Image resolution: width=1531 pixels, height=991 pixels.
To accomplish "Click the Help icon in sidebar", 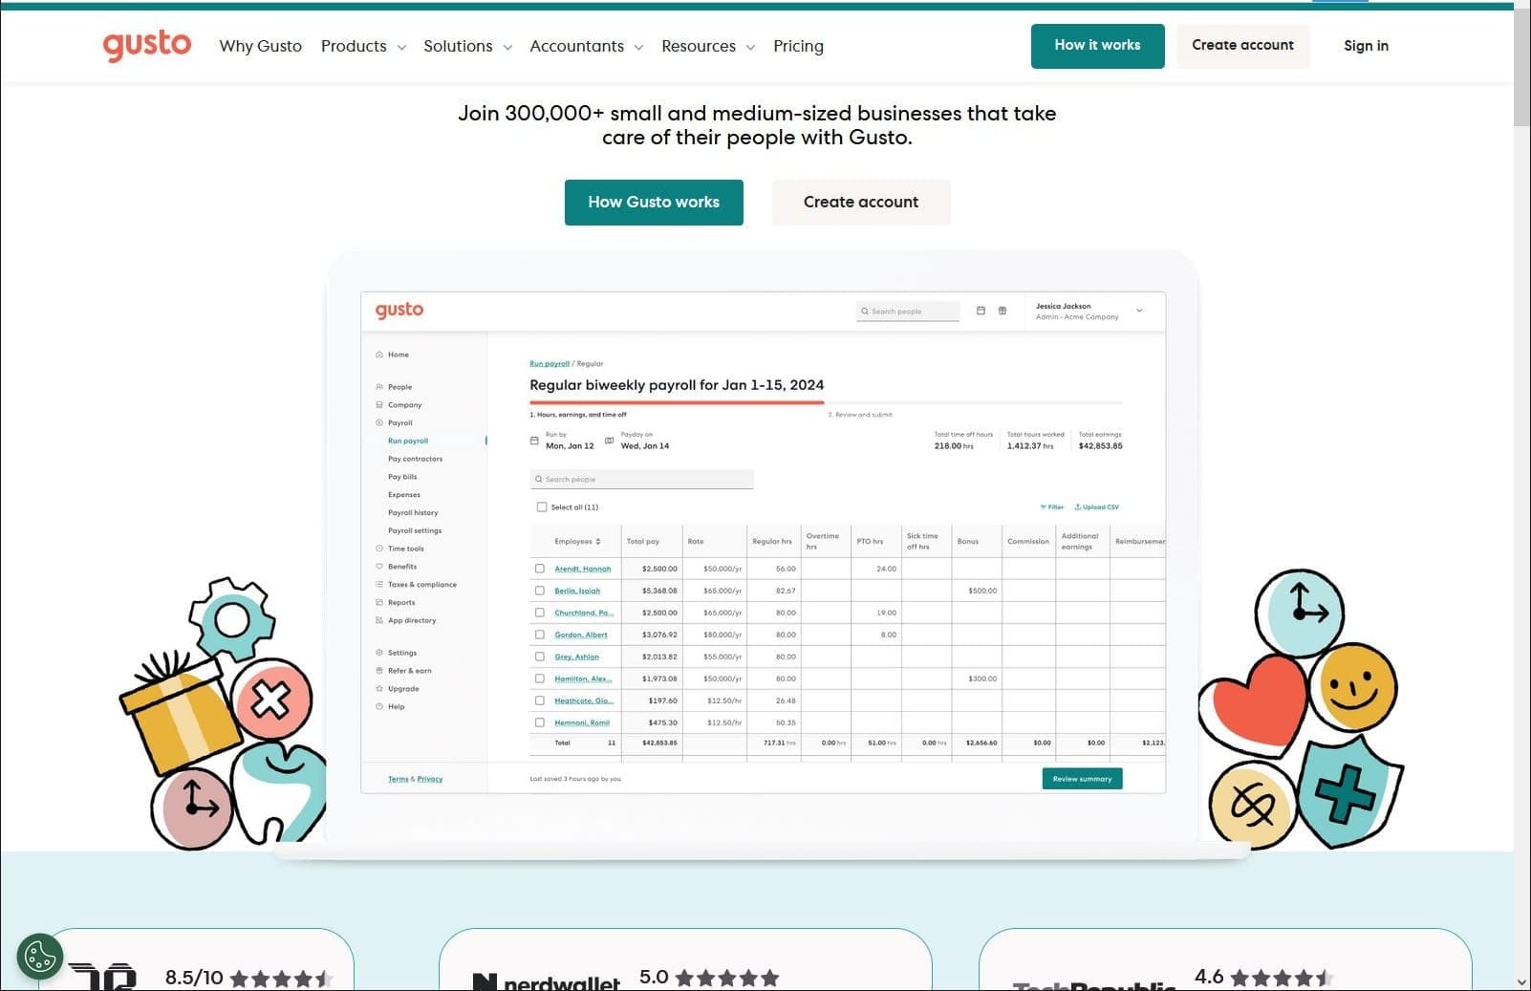I will click(379, 706).
